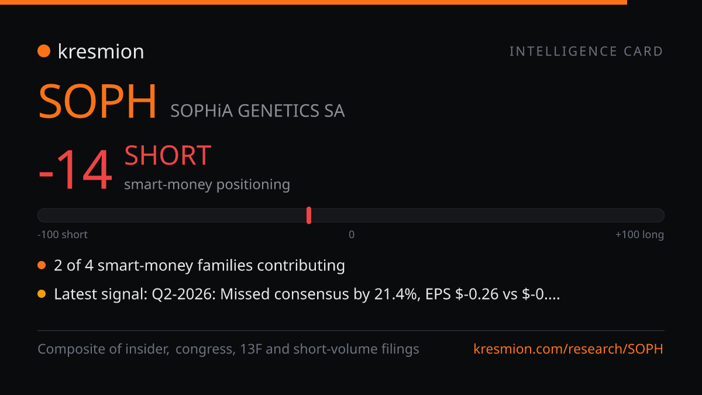Screen dimensions: 702x395
Task: Click the +100 long scale label
Action: pyautogui.click(x=639, y=235)
